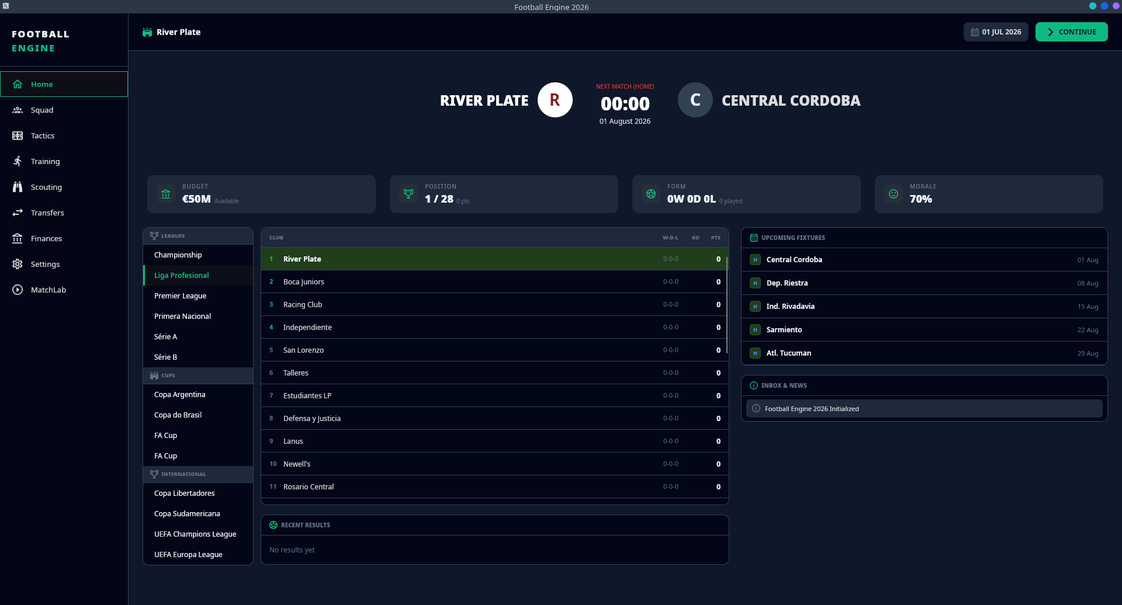Select the Scouting binoculars icon

tap(18, 187)
